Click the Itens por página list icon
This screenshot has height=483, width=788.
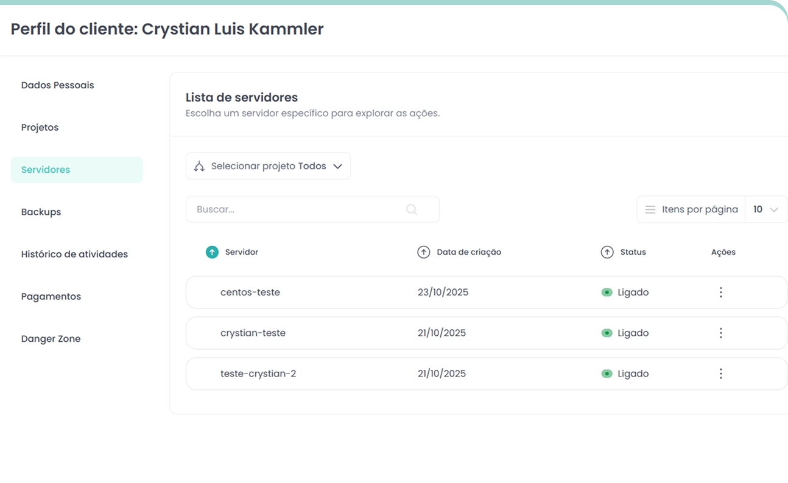click(x=650, y=209)
